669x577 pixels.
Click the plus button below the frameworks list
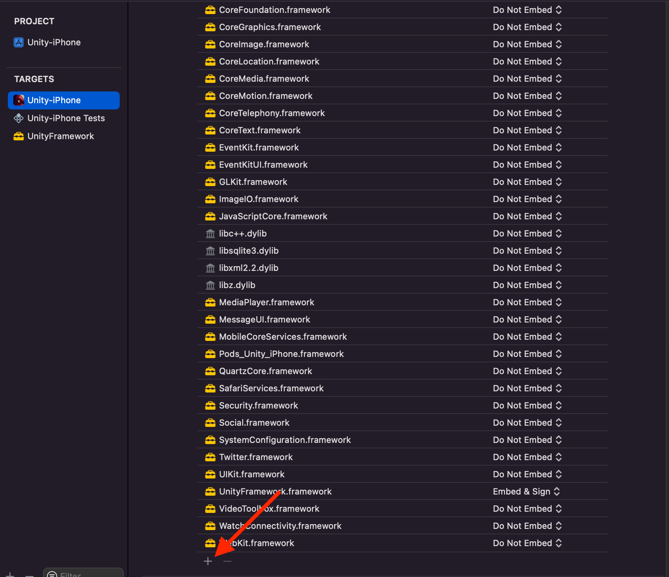(208, 561)
